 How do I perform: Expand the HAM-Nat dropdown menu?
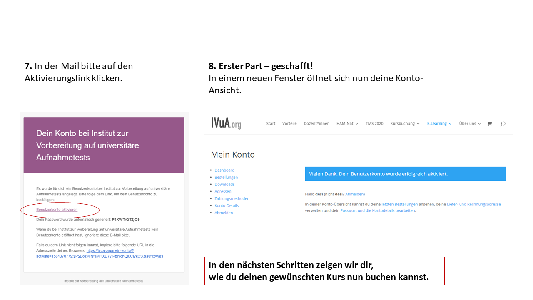coord(347,124)
